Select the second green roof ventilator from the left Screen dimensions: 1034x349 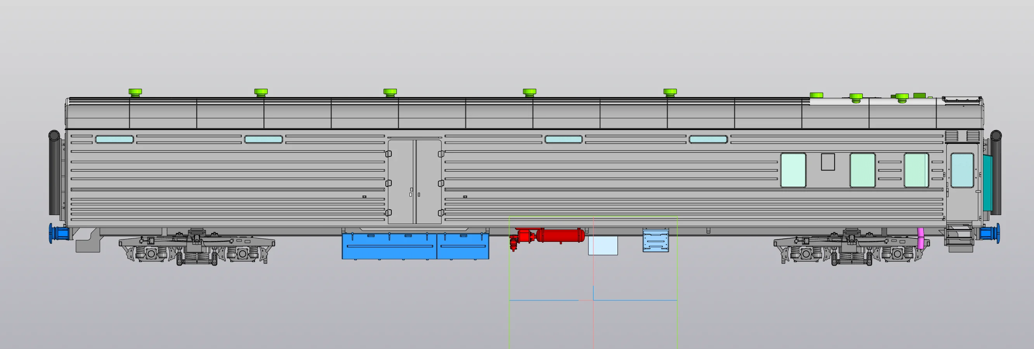[x=261, y=93]
